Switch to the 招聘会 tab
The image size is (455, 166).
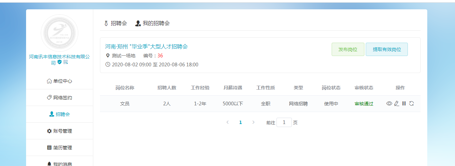click(x=115, y=23)
